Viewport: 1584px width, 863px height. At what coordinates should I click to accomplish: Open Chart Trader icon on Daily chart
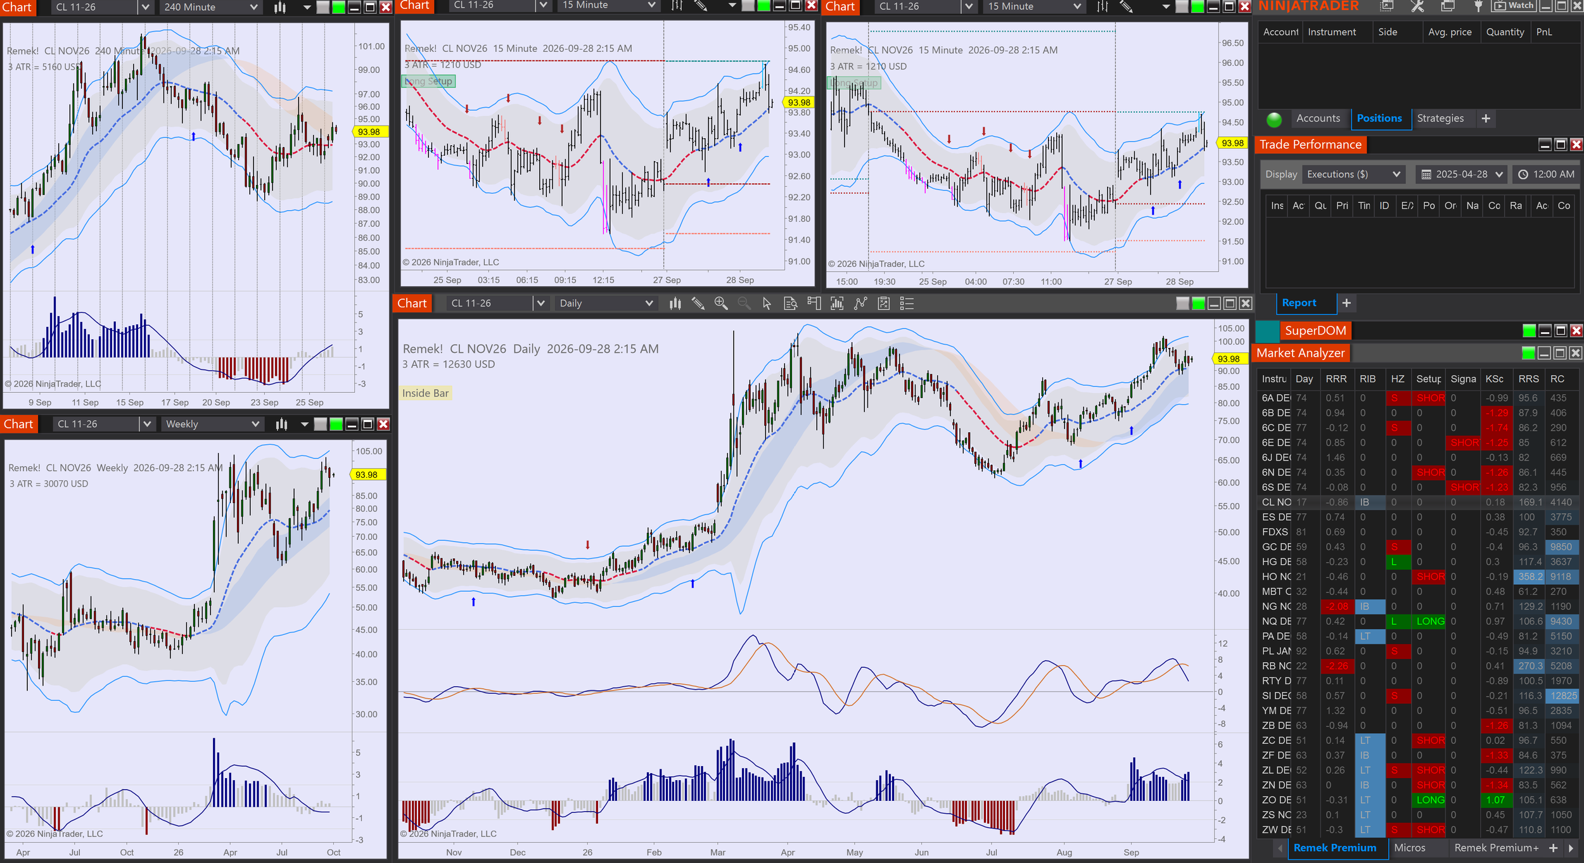[814, 304]
